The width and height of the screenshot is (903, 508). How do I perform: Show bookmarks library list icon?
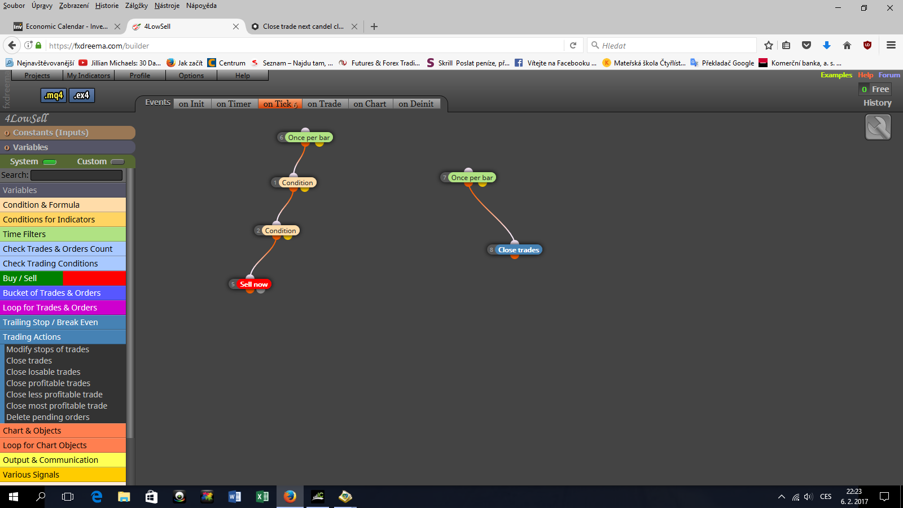click(786, 46)
